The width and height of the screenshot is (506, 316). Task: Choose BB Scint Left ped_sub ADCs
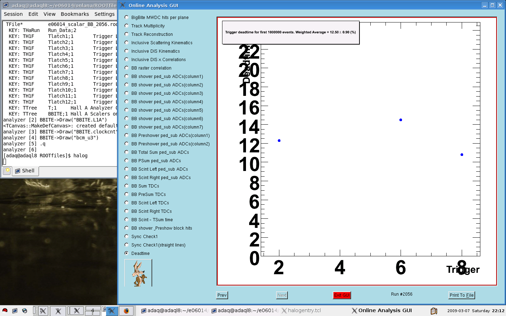156,169
